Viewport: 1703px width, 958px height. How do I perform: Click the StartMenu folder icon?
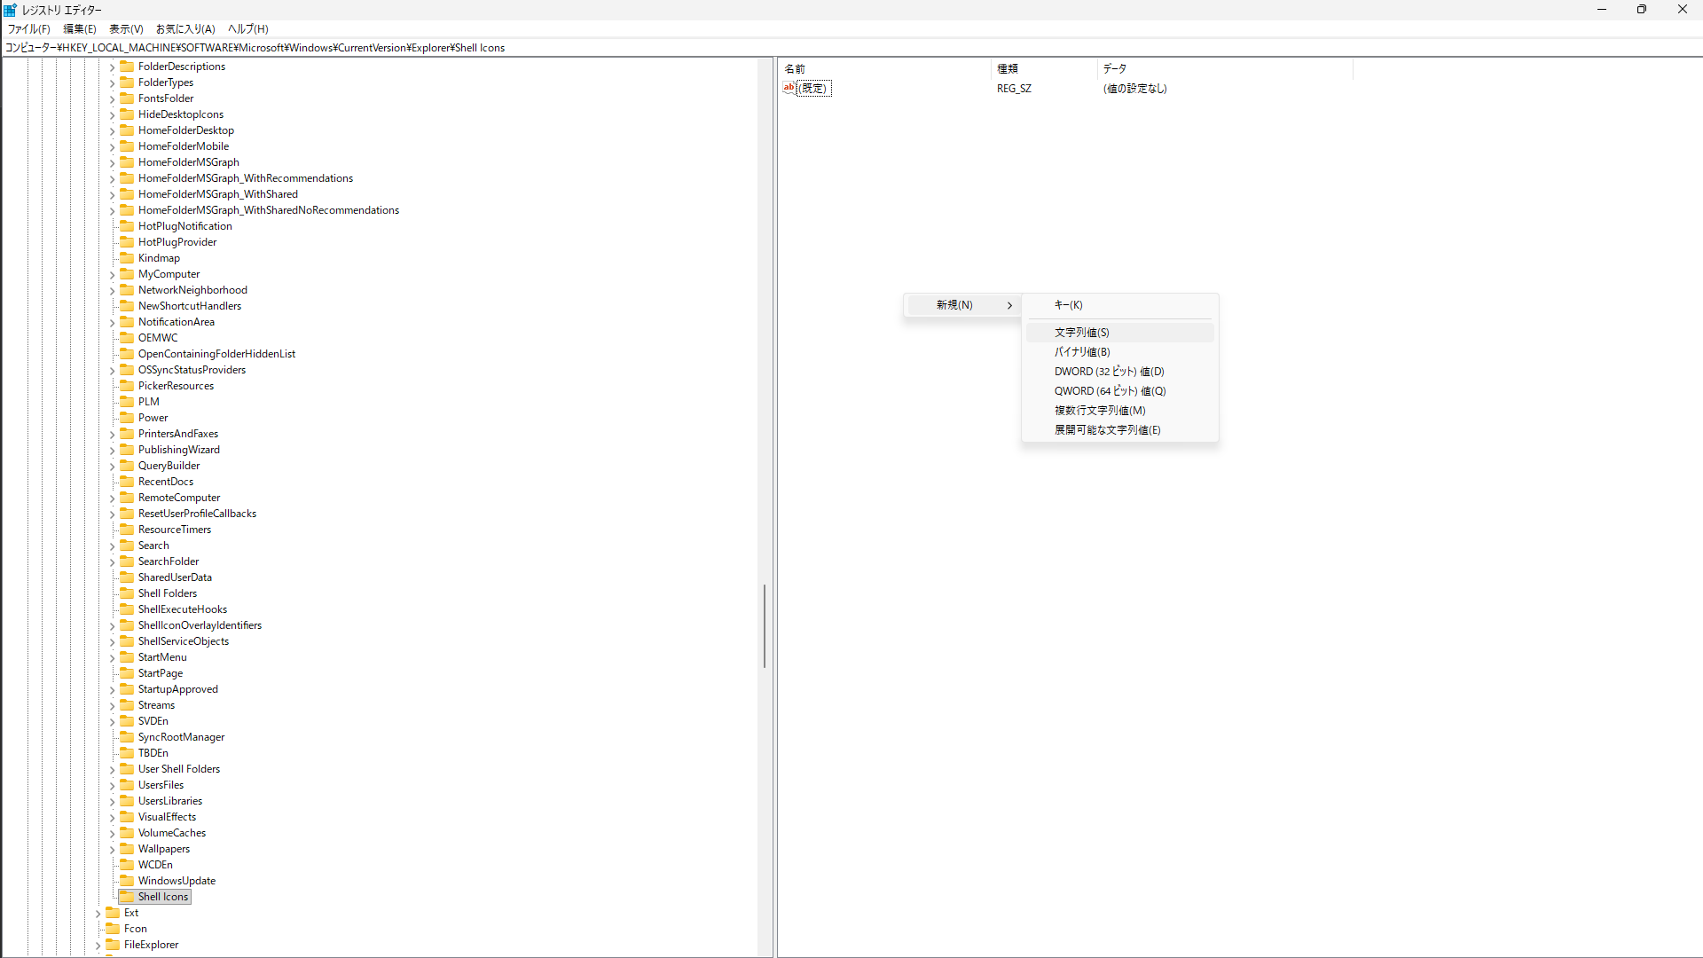tap(127, 657)
